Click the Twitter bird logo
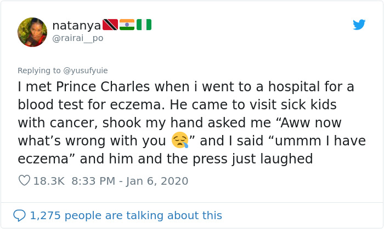The height and width of the screenshot is (229, 384). point(359,25)
